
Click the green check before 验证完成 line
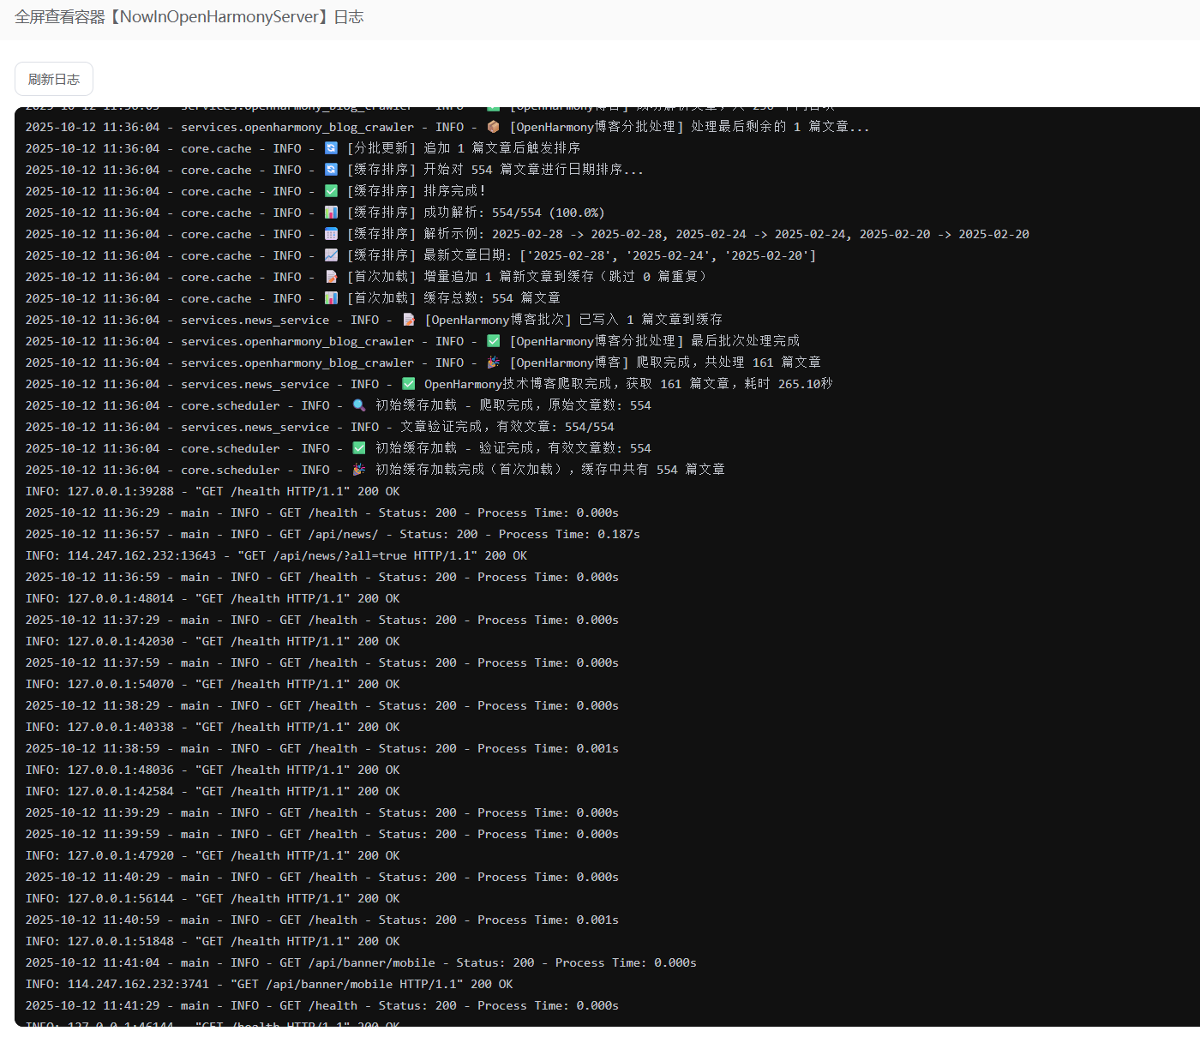pyautogui.click(x=359, y=448)
